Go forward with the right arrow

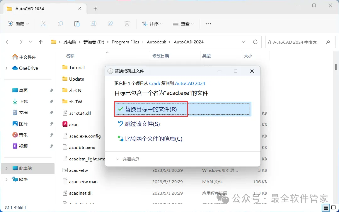[20, 42]
